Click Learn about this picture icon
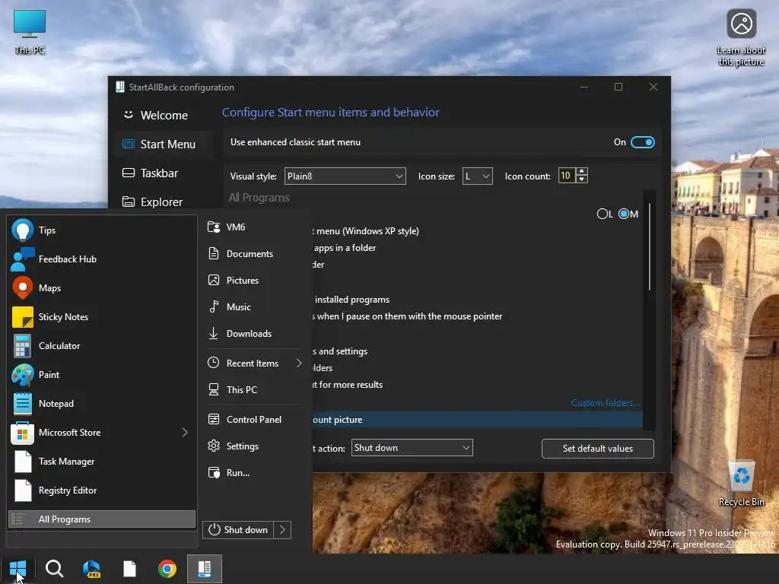This screenshot has height=584, width=779. point(741,38)
